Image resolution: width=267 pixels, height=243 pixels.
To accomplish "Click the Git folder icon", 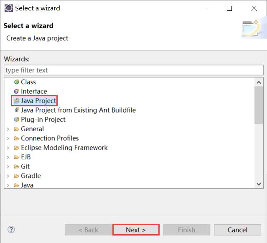I will (17, 166).
